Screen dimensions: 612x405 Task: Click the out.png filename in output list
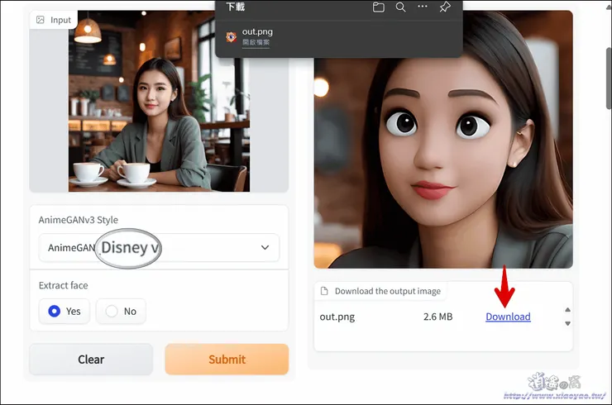click(x=337, y=317)
